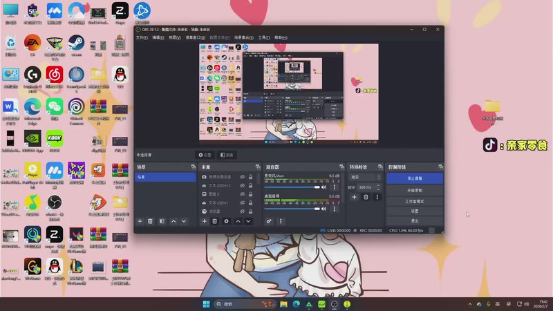Click the volume slider for 桌面音频
This screenshot has height=311, width=553.
tap(292, 209)
